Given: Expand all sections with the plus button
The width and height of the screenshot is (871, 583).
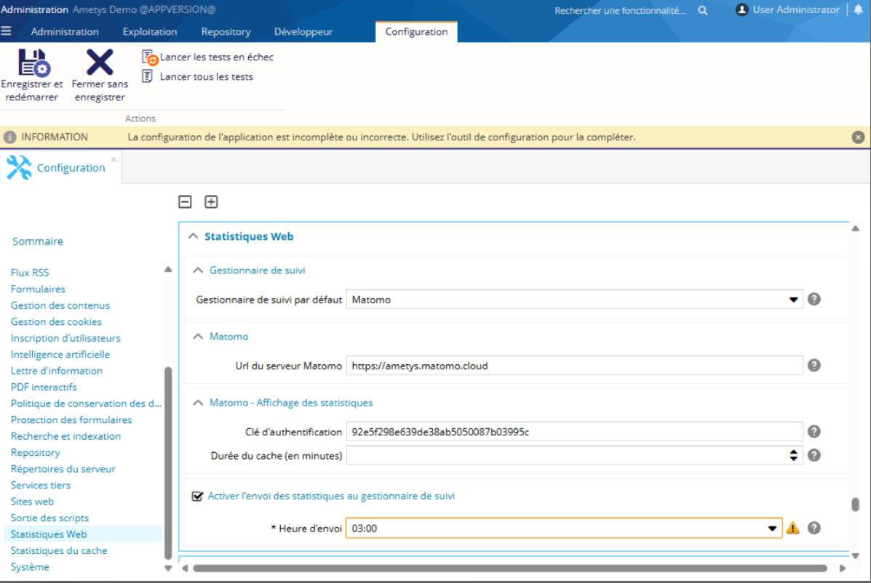Looking at the screenshot, I should pyautogui.click(x=211, y=202).
